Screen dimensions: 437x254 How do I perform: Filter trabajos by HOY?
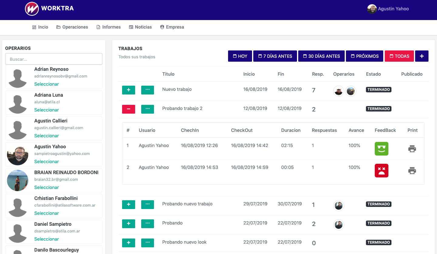240,56
